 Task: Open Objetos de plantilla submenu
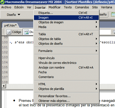(x=66, y=89)
